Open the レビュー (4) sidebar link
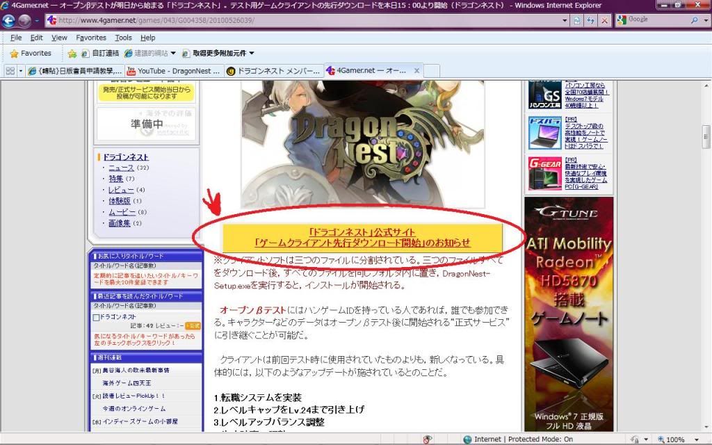 tap(121, 190)
